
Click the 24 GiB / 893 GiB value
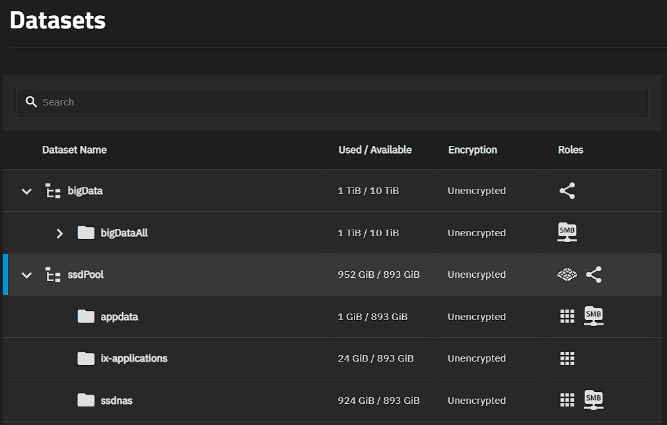(x=376, y=358)
